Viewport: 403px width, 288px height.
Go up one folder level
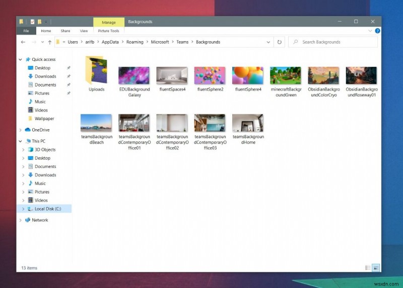click(x=49, y=42)
